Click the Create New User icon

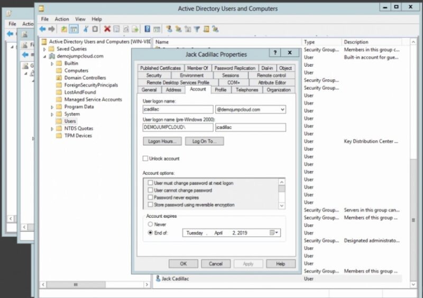click(x=169, y=30)
